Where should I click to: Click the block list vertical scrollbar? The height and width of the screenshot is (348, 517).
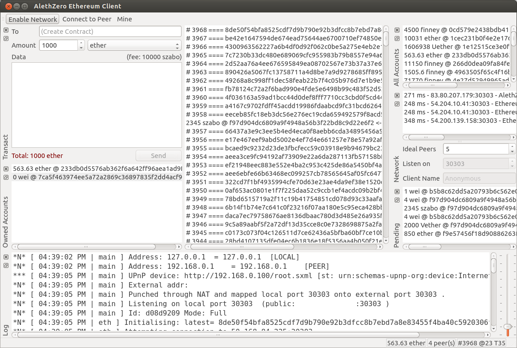386,134
